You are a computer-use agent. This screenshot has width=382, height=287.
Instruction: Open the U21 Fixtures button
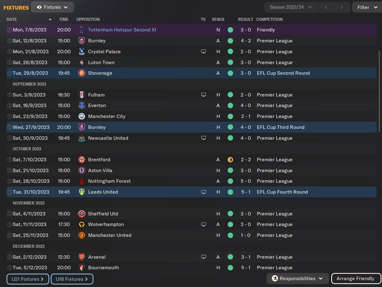pos(28,279)
